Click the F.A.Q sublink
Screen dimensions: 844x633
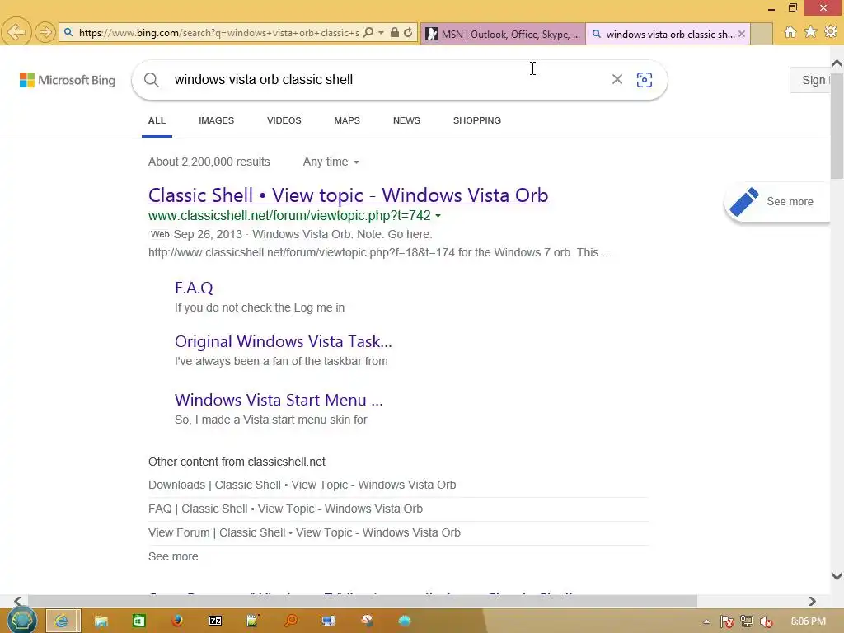coord(194,288)
